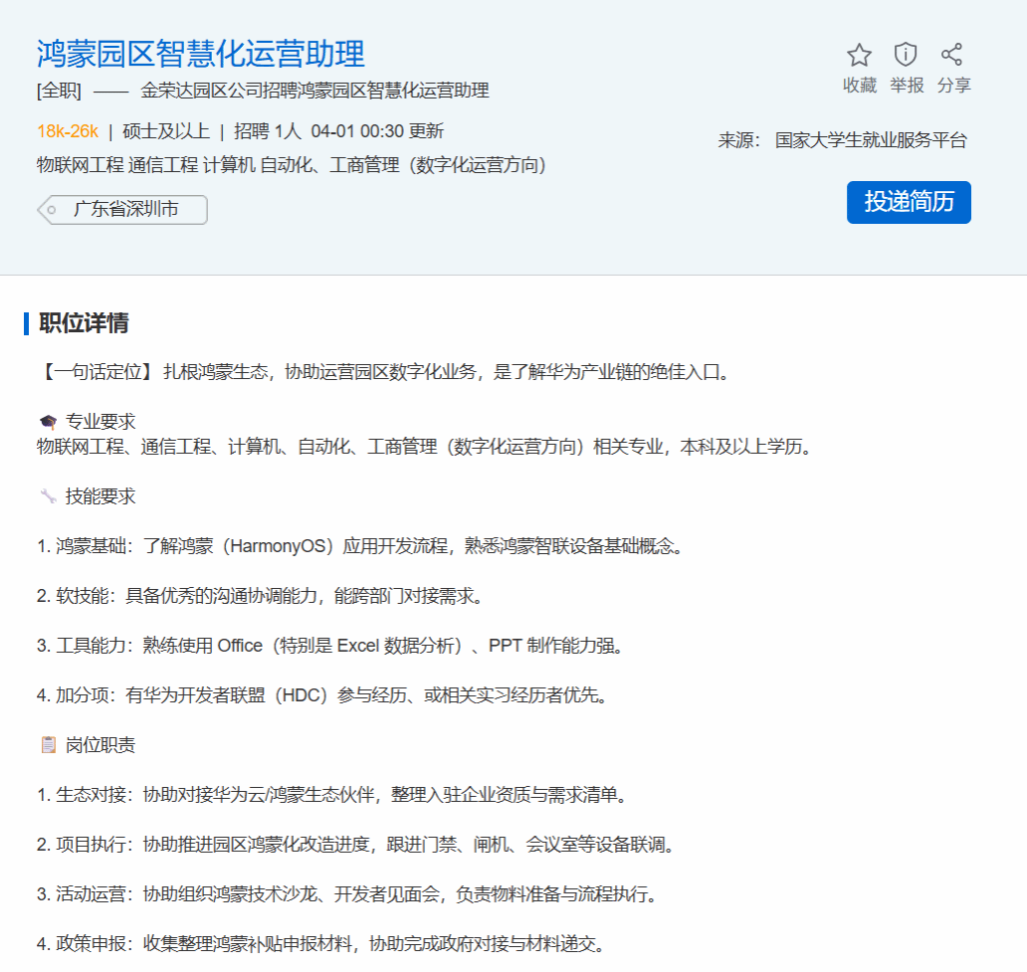This screenshot has width=1027, height=972.
Task: Click the [全职] job type label
Action: click(59, 91)
